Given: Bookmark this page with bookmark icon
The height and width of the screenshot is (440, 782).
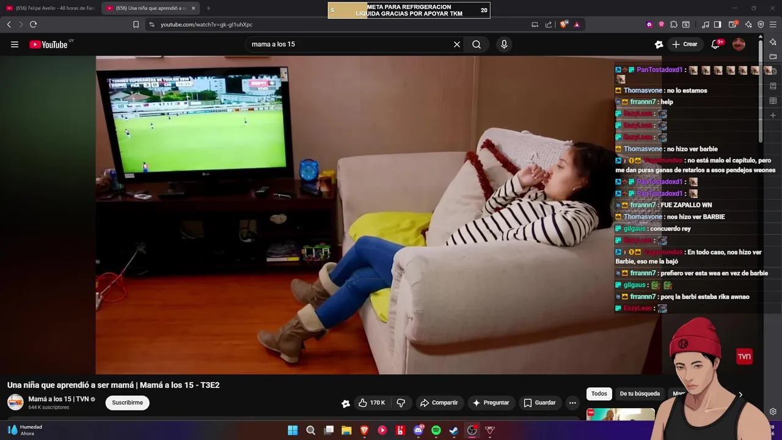Looking at the screenshot, I should click(x=136, y=24).
